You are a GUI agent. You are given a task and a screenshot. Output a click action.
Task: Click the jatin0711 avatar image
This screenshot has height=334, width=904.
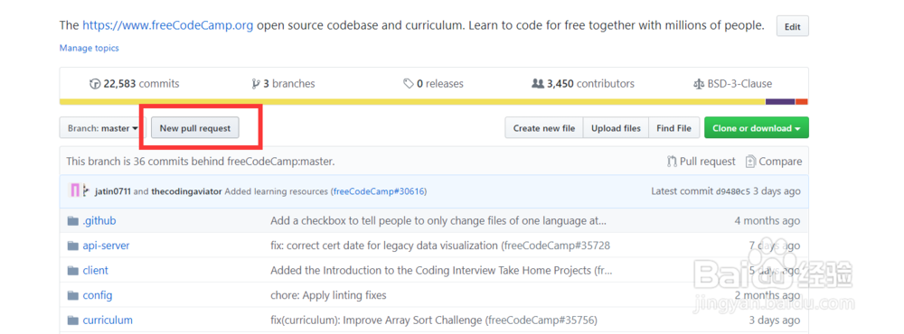coord(75,190)
